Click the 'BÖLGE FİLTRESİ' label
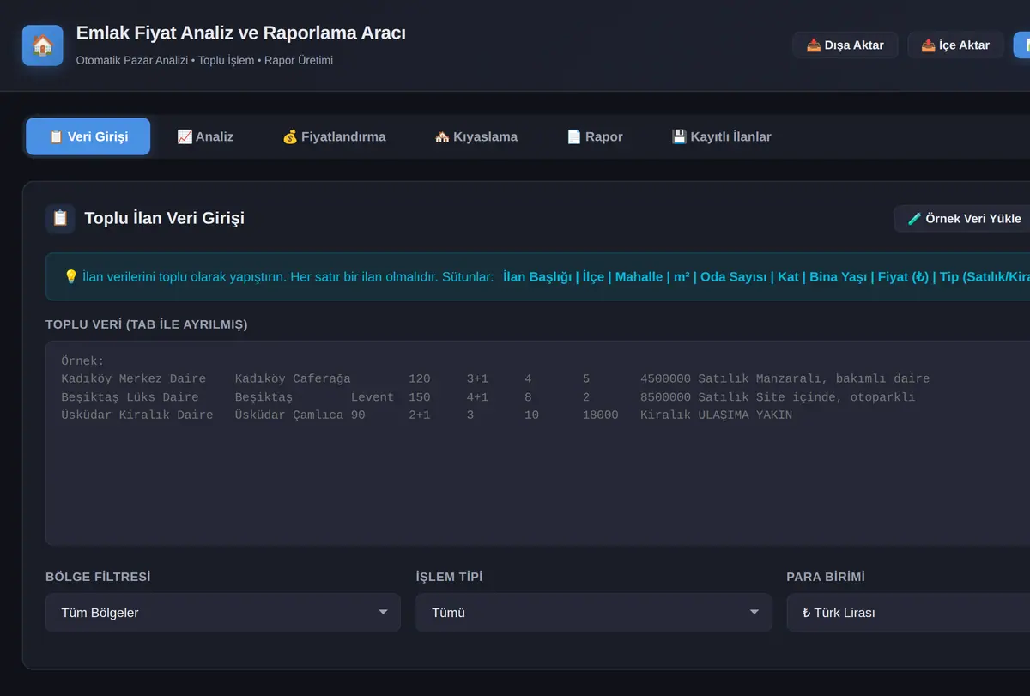 pyautogui.click(x=98, y=577)
